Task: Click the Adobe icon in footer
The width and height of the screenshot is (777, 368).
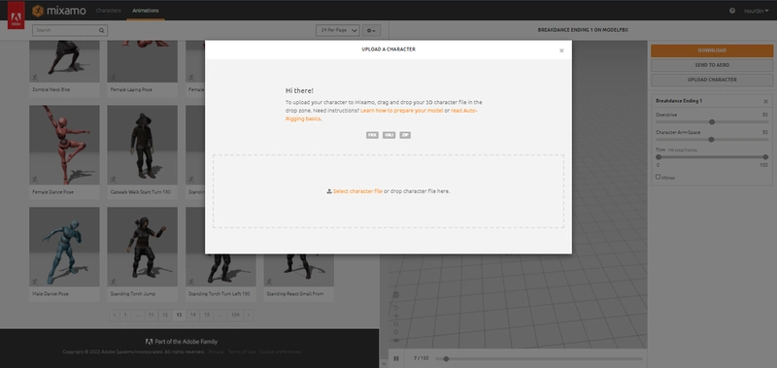Action: click(149, 342)
